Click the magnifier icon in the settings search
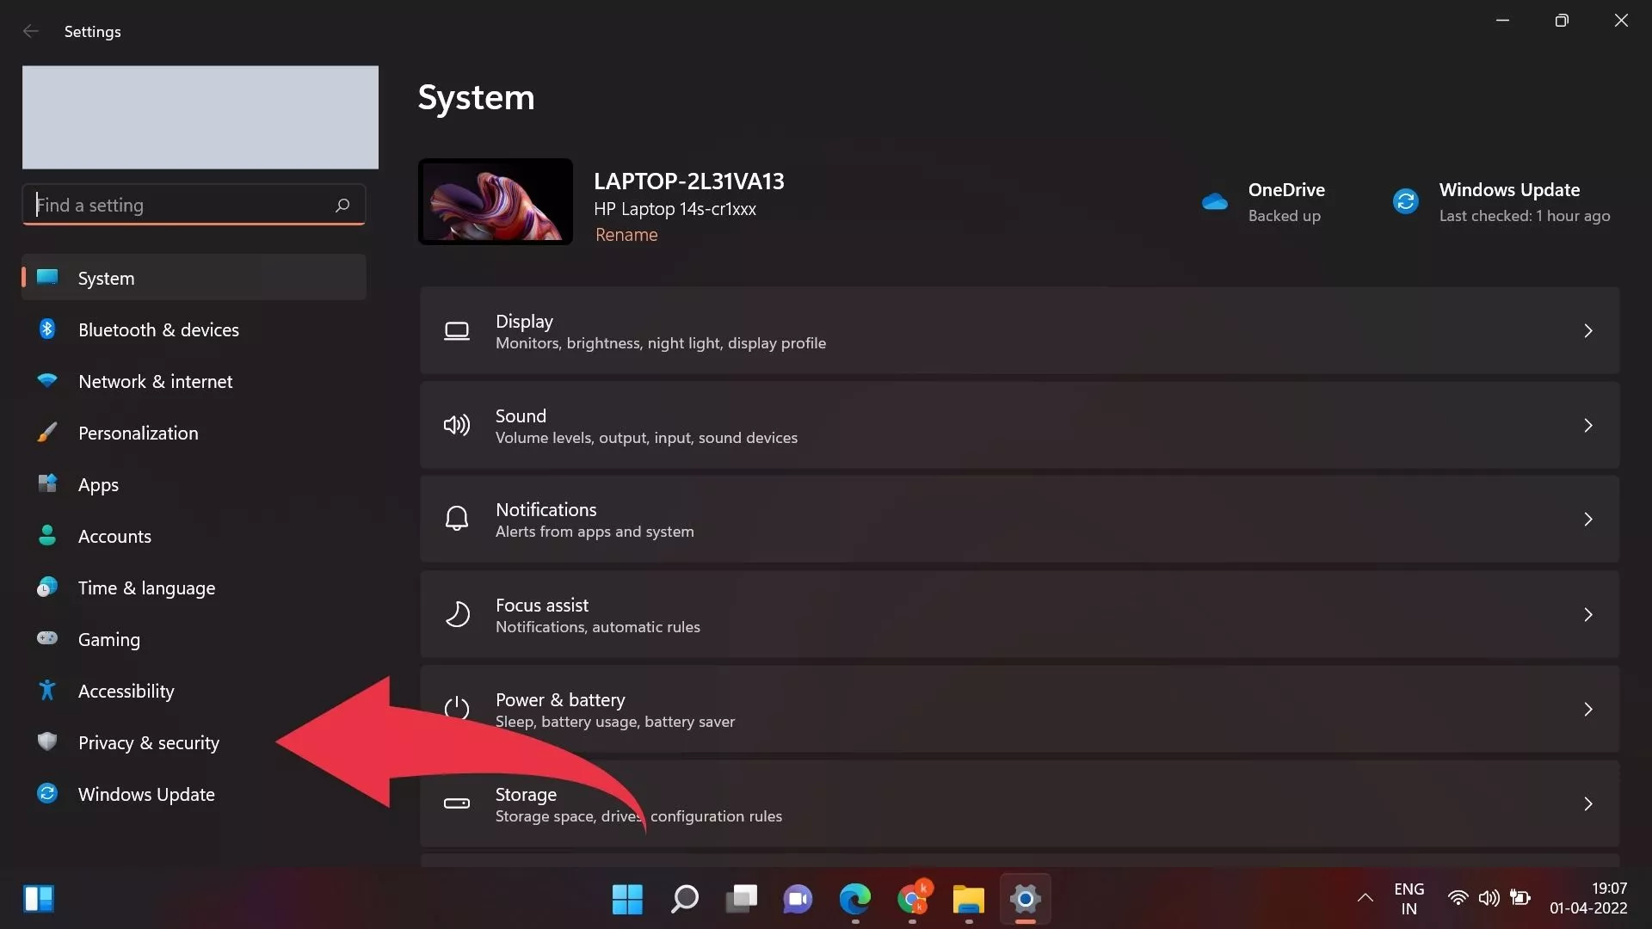The image size is (1652, 929). click(x=342, y=205)
